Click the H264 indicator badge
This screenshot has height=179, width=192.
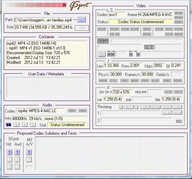coord(178,22)
